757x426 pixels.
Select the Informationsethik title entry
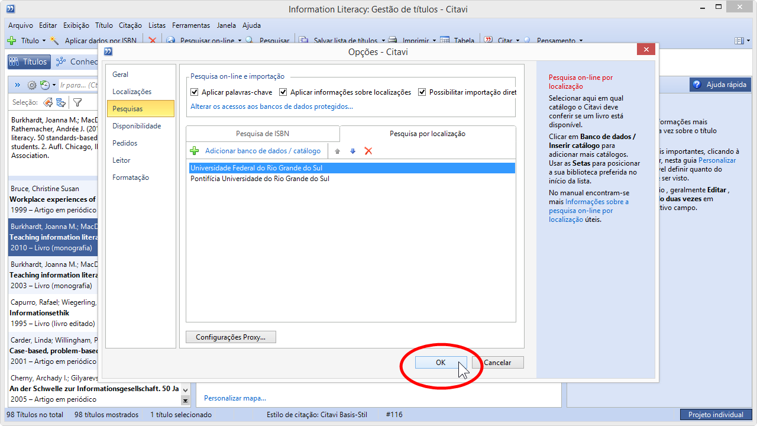click(x=53, y=313)
